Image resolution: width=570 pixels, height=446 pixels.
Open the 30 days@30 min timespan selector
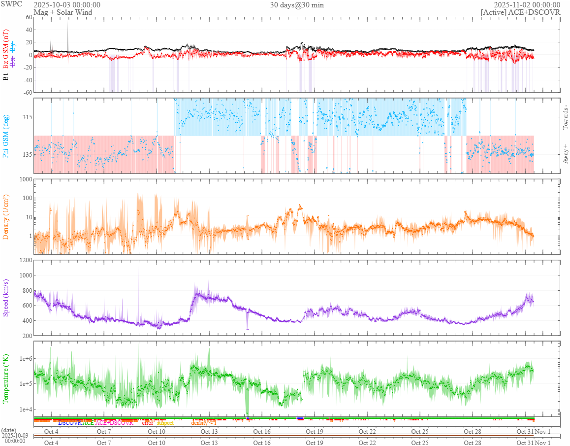[x=297, y=5]
